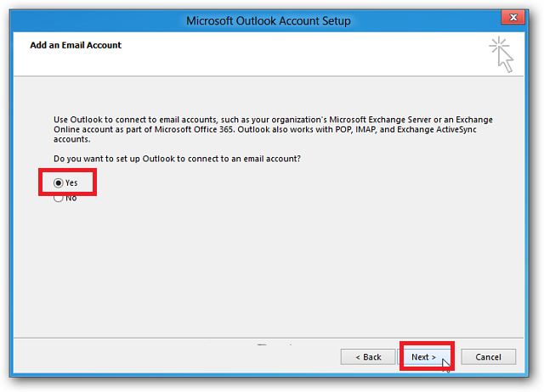Select the No radio button

tap(59, 198)
